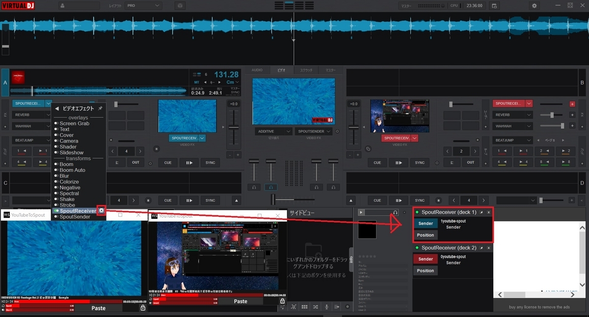Expand deck A REVERB effect dropdown
Screen dimensions: 589x317
tap(48, 115)
